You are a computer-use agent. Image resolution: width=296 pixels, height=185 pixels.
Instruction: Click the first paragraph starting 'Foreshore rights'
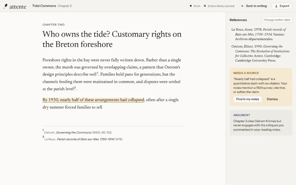coord(112,74)
